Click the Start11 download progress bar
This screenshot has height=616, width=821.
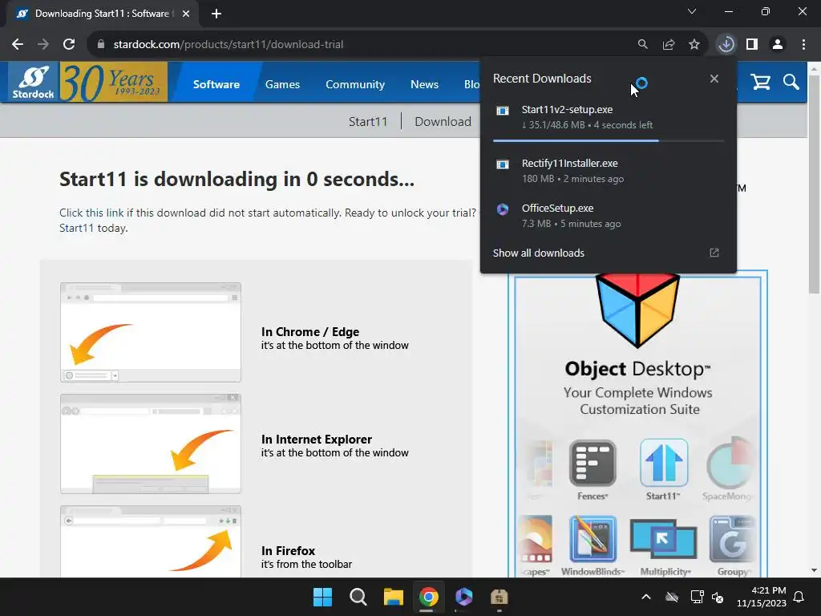[609, 141]
